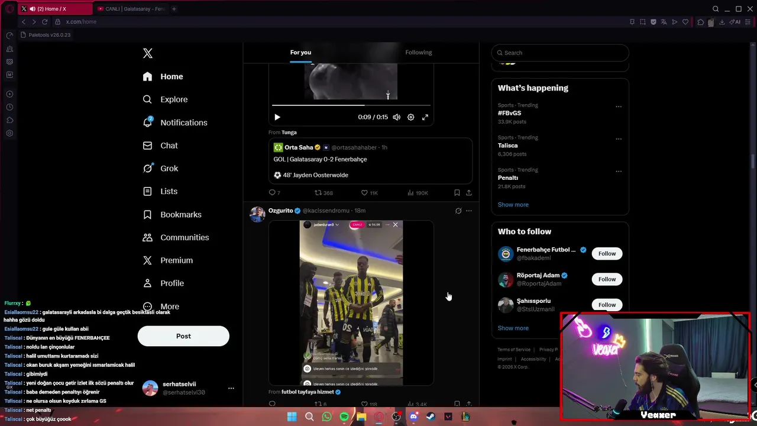
Task: Open Ozgurito's profile avatar
Action: coord(257,214)
